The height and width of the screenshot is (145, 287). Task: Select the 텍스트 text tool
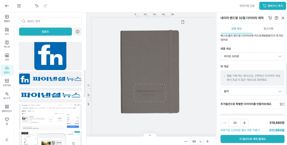[x=7, y=44]
